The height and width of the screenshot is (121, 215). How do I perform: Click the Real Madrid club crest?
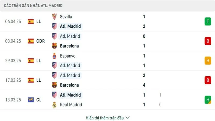coord(54,105)
